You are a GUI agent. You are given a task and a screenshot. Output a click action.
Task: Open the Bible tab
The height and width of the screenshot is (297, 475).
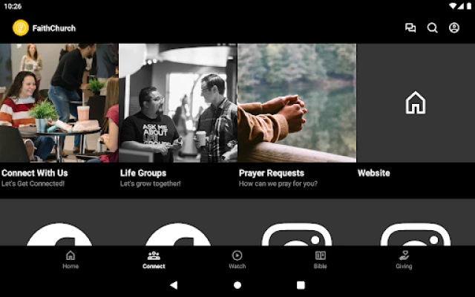point(320,259)
